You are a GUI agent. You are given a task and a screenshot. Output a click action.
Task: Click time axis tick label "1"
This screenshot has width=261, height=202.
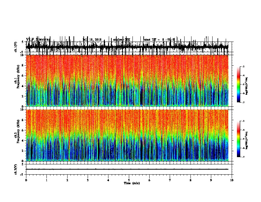point(46,180)
